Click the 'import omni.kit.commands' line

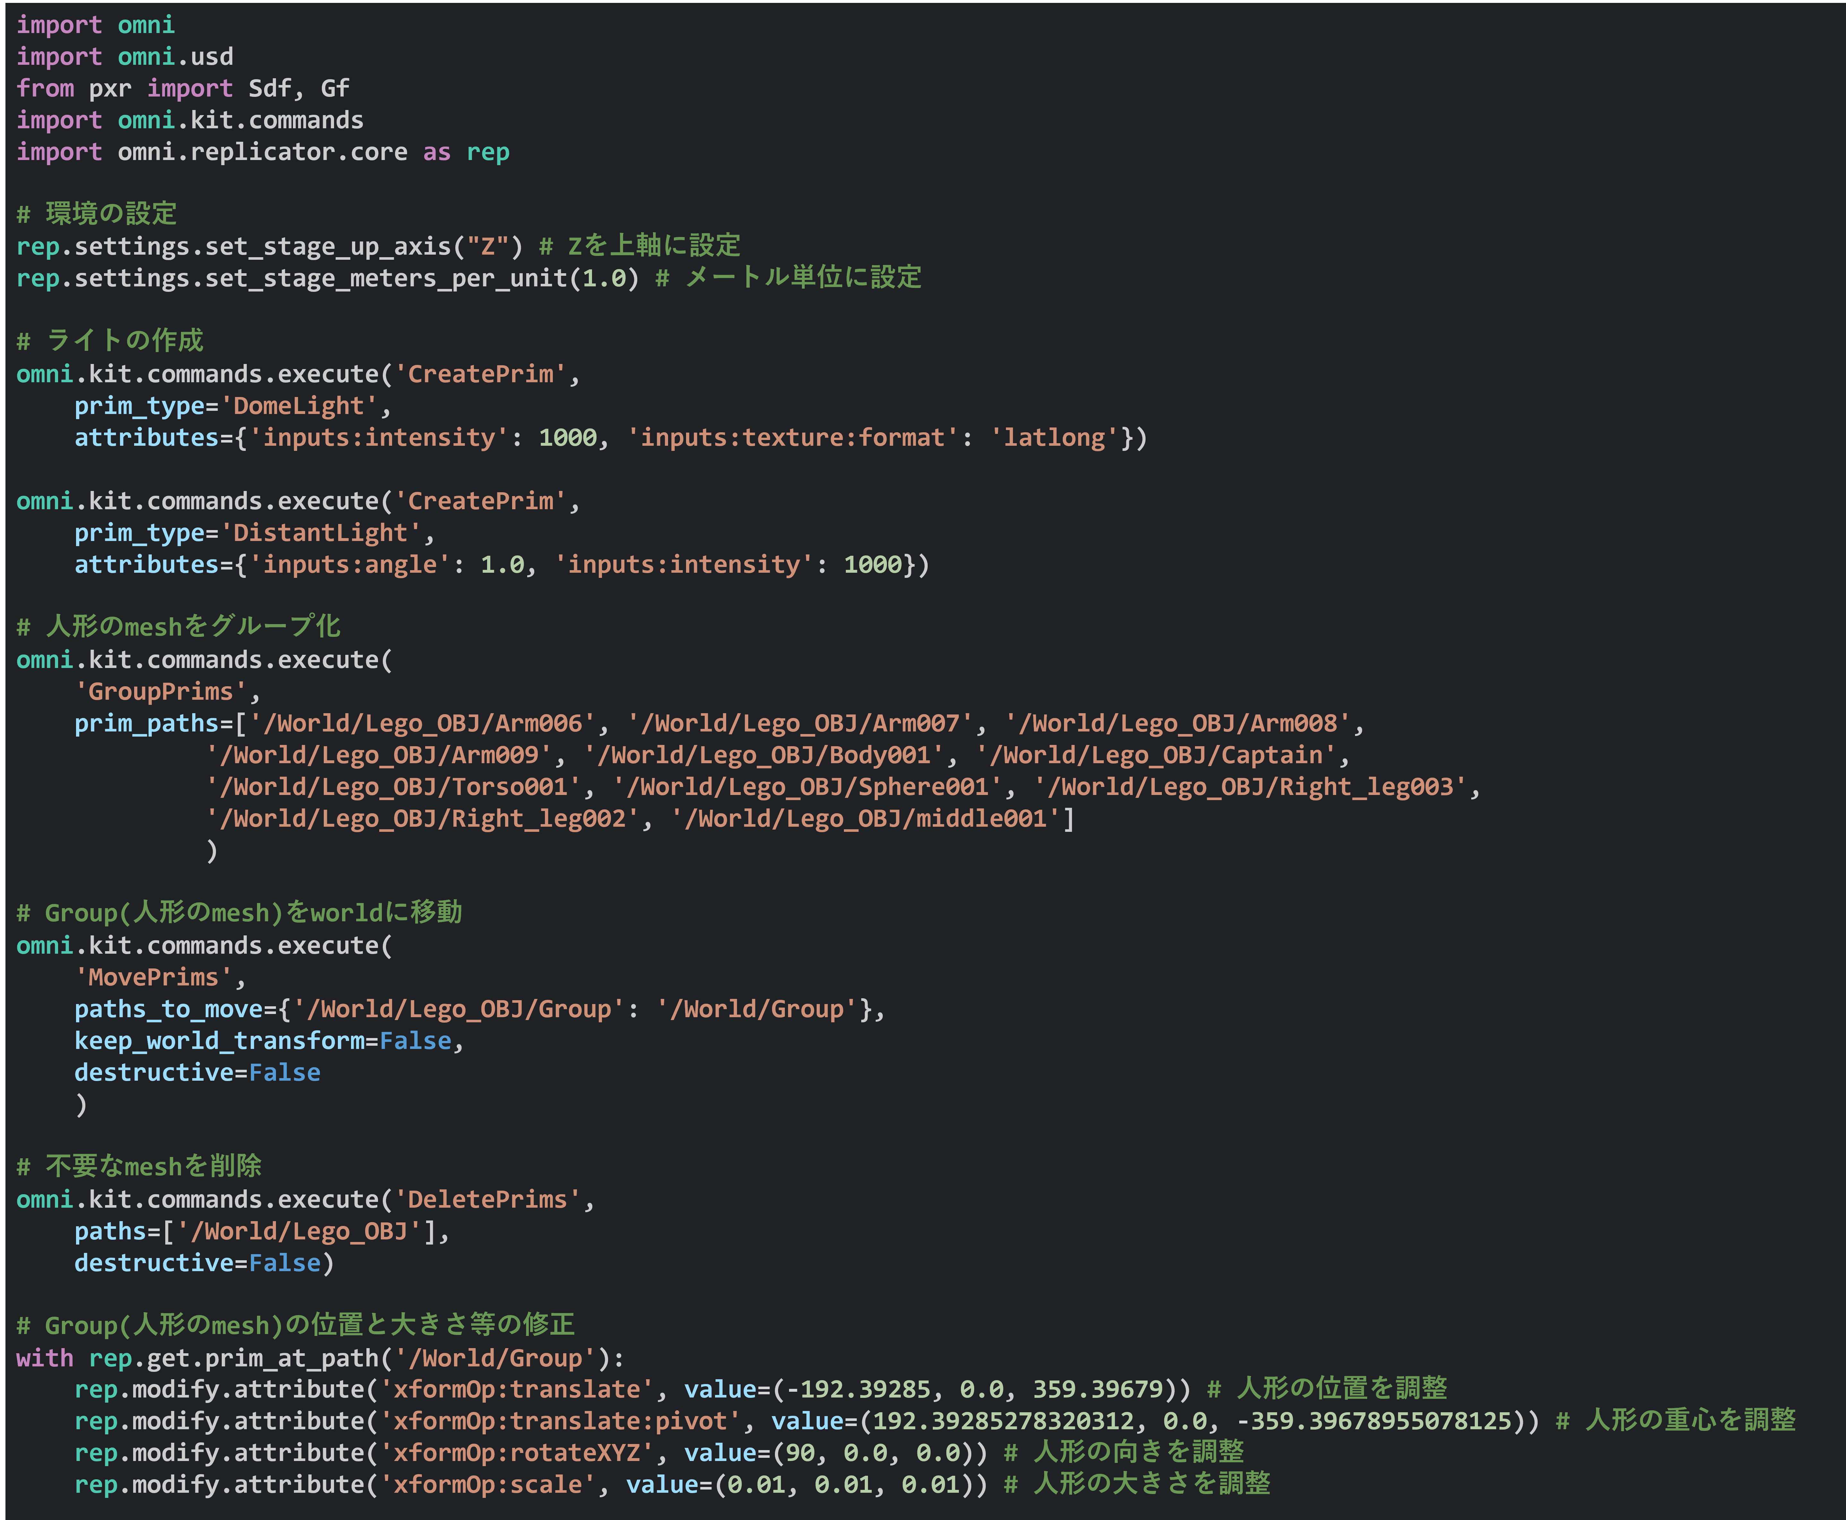tap(190, 120)
